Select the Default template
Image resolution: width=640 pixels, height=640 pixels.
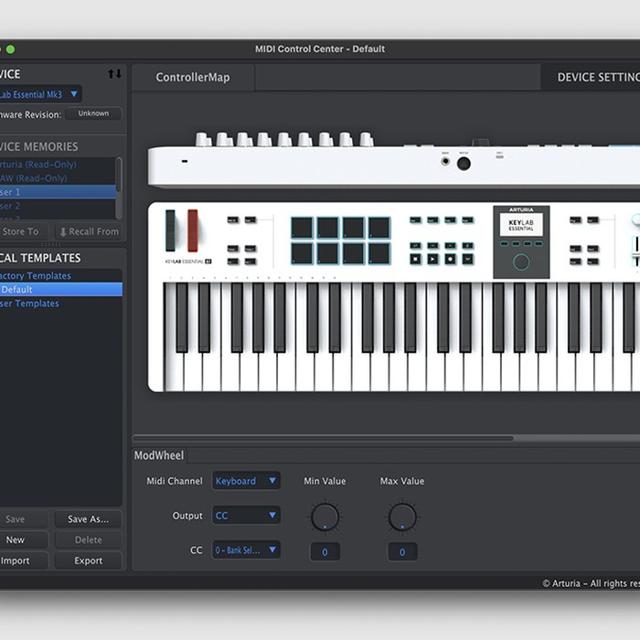click(61, 290)
